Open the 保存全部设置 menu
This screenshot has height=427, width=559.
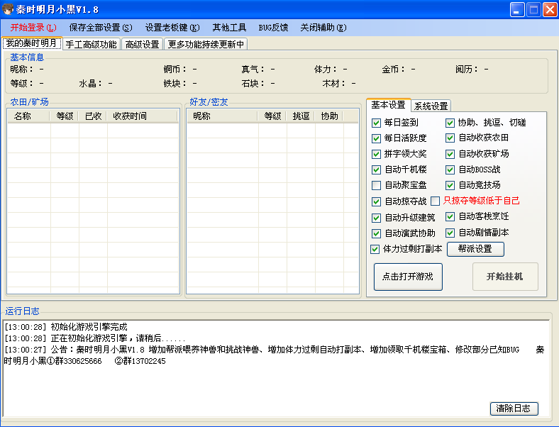[x=100, y=28]
